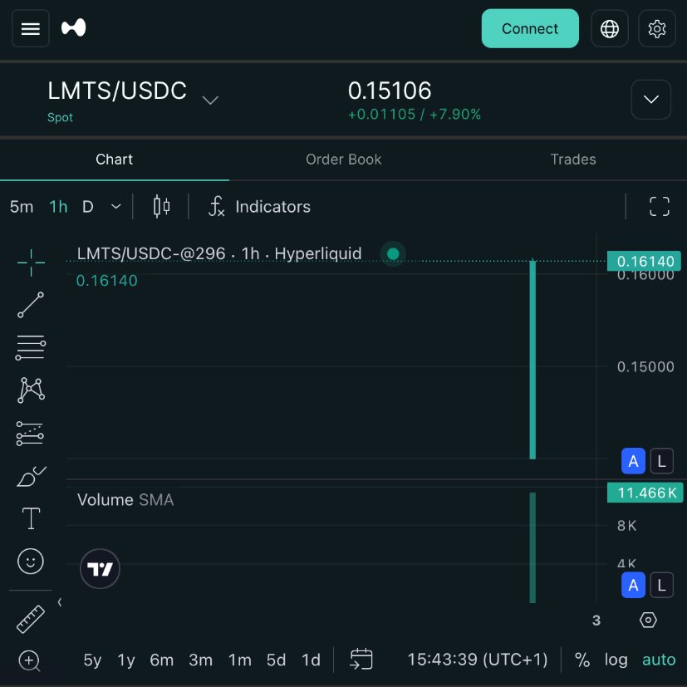Open the Indicators menu
Viewport: 687px width, 687px height.
click(259, 206)
